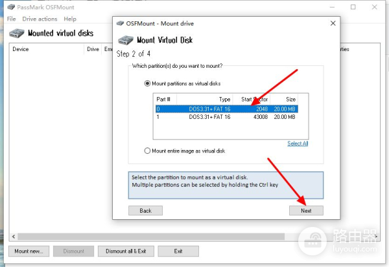Click the Size column header in partition list
Screen dimensions: 389x267
pos(284,100)
